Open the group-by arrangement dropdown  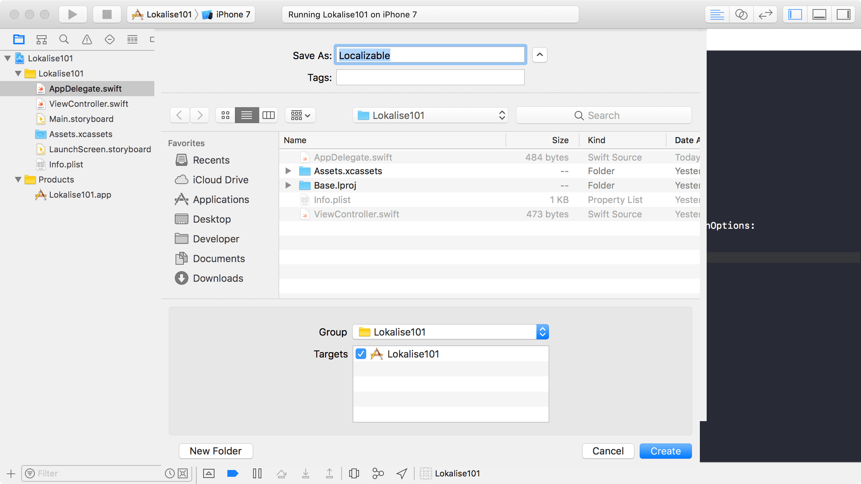point(300,115)
